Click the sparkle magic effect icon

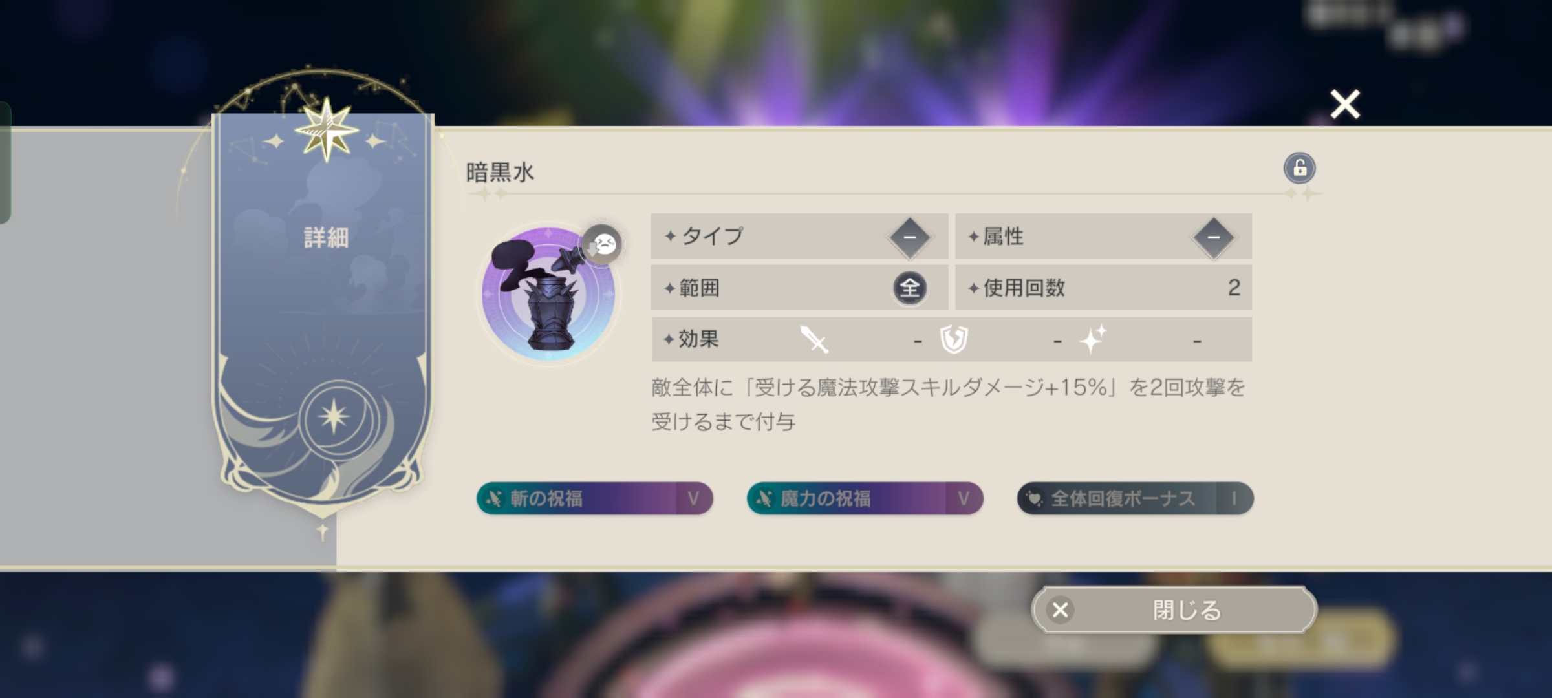1094,339
